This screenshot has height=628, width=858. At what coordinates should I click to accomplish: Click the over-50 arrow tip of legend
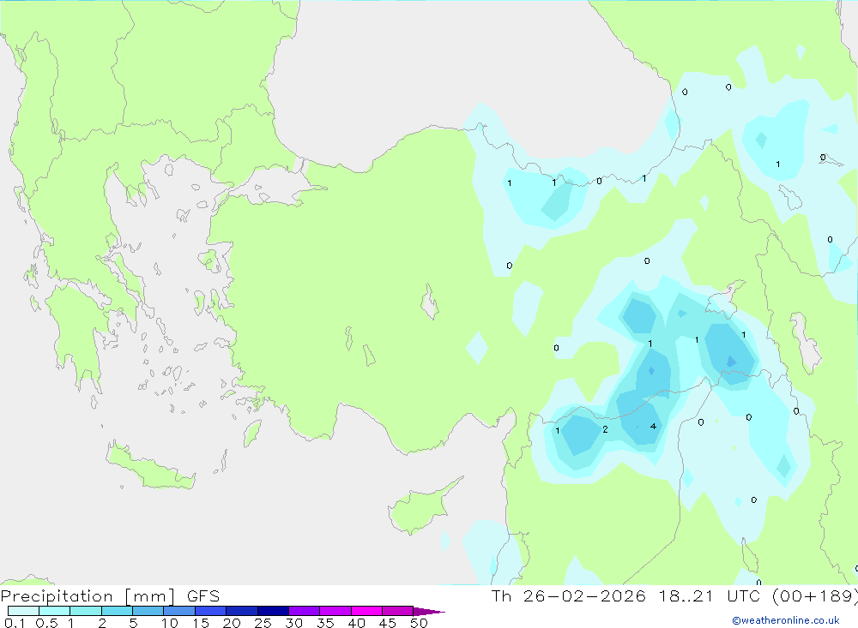coord(430,611)
